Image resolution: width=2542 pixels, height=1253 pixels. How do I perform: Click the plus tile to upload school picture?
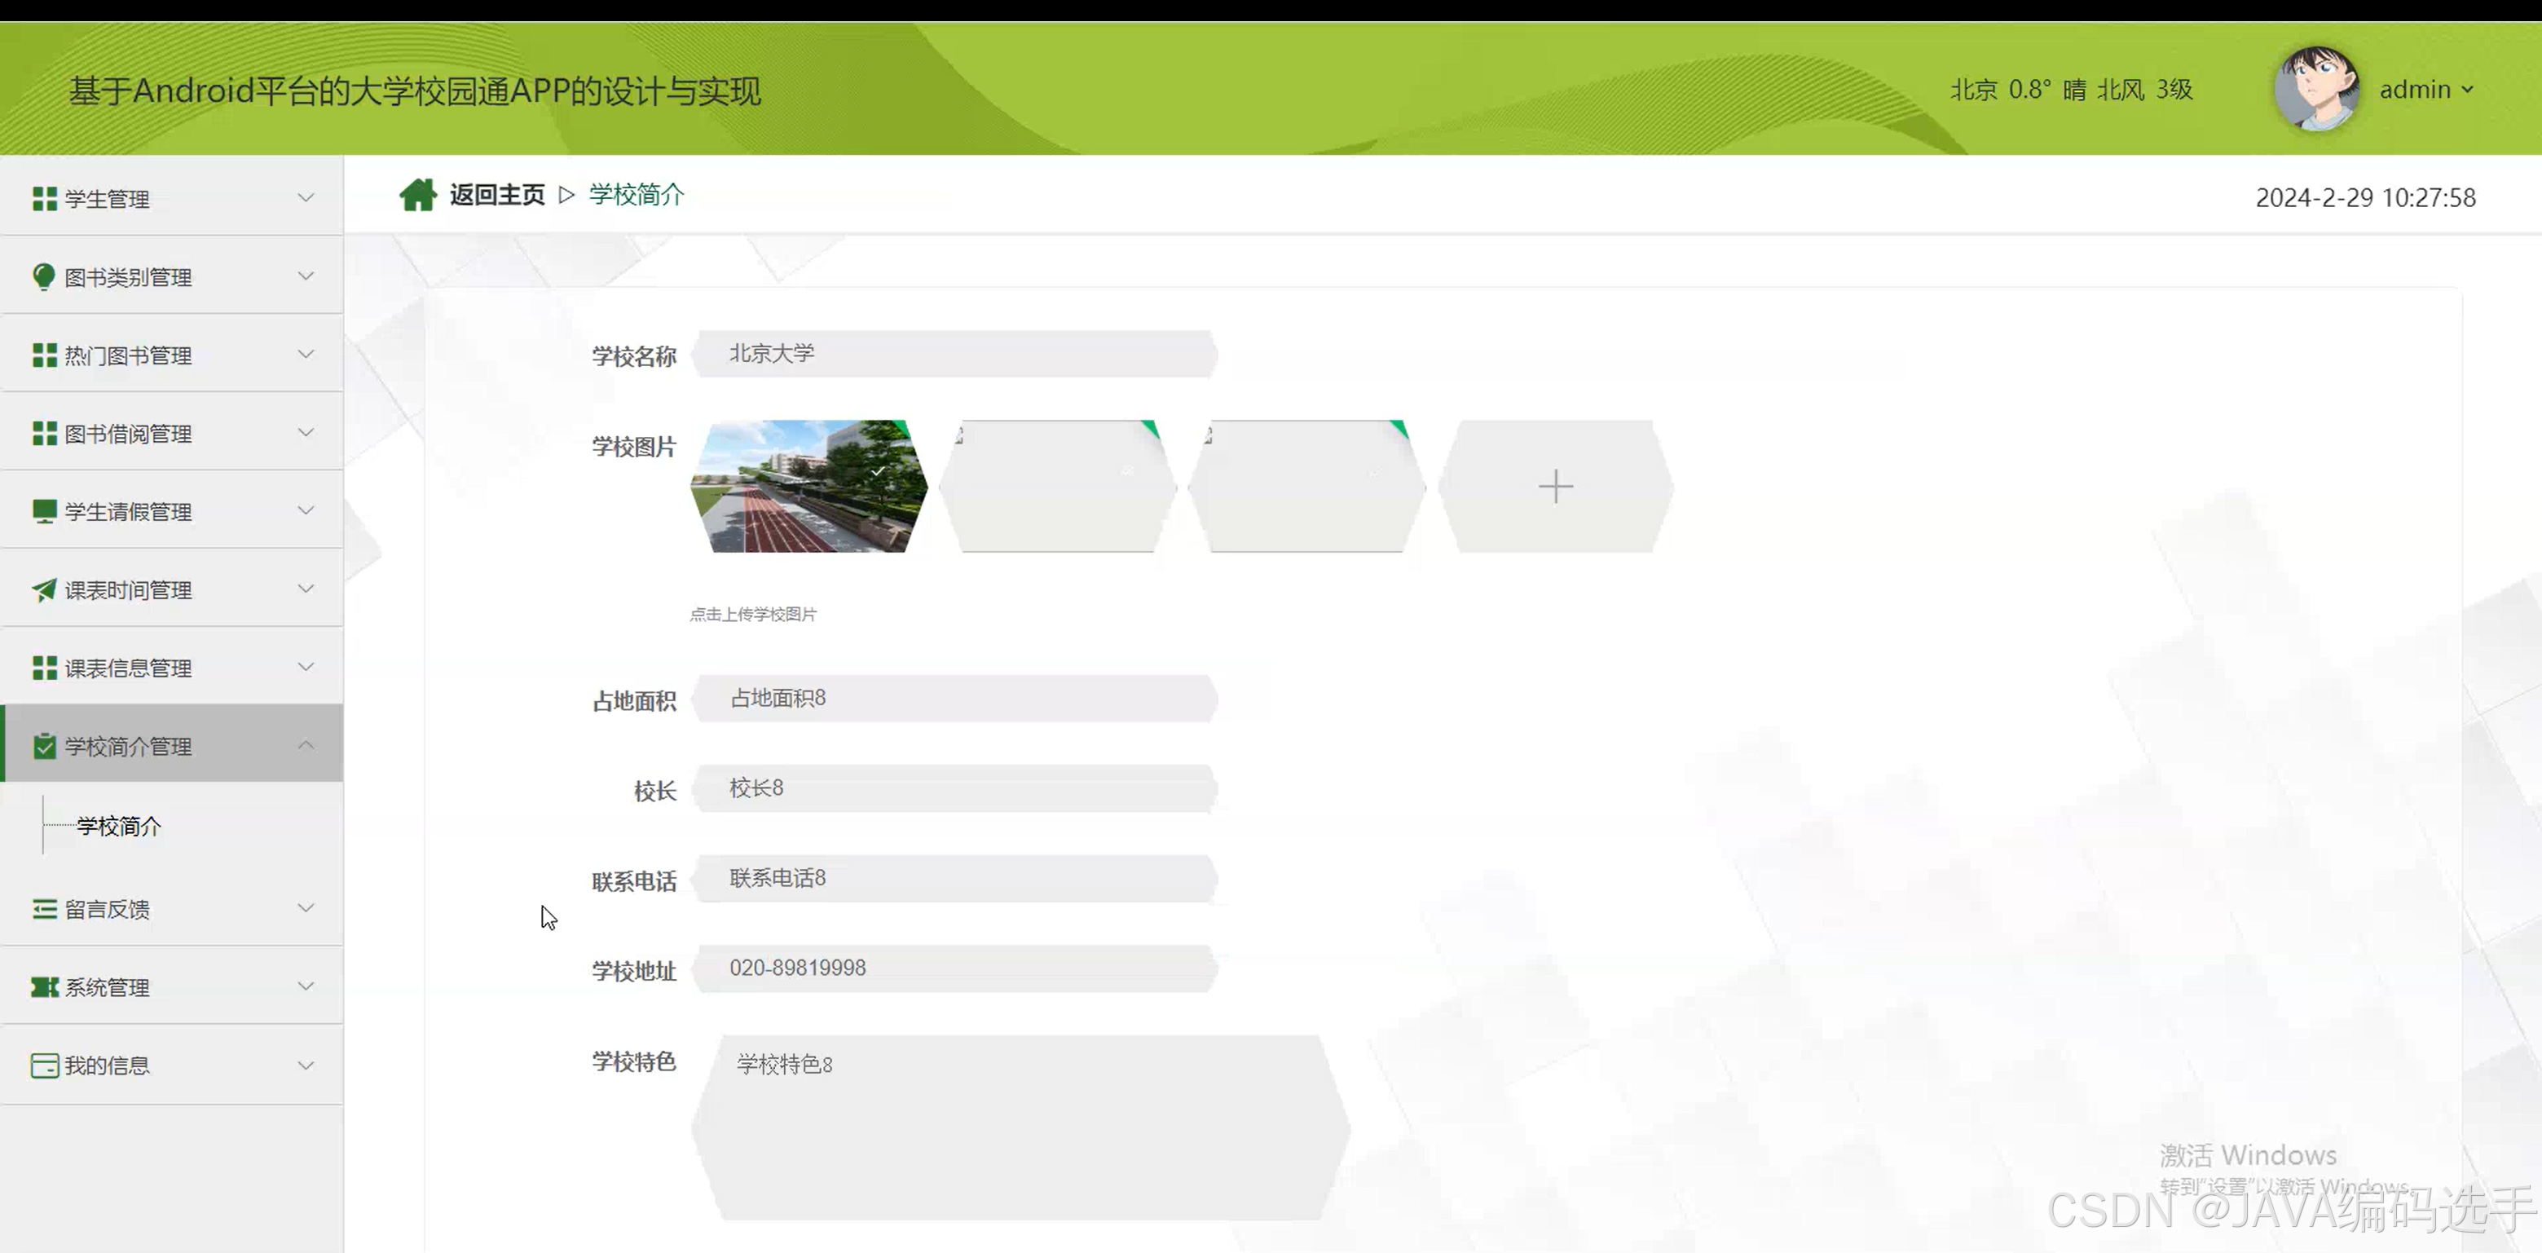[1555, 487]
